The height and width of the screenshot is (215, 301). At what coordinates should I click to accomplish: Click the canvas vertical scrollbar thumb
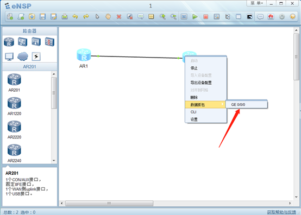(297, 57)
